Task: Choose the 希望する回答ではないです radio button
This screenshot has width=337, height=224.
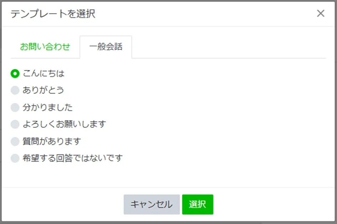Action: (x=15, y=158)
